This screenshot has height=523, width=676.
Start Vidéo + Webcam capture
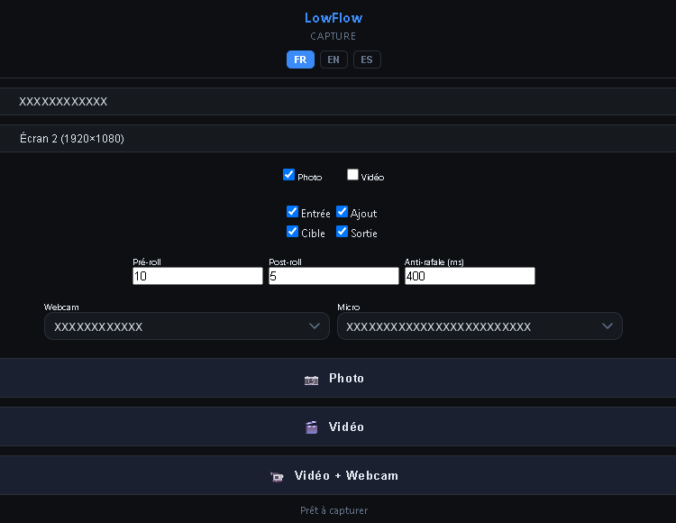point(338,475)
